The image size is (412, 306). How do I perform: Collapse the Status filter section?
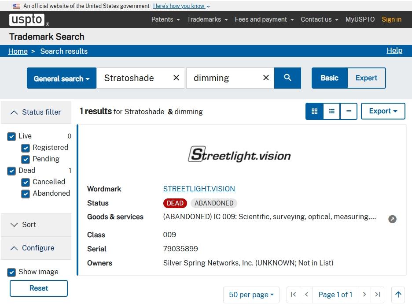click(36, 112)
